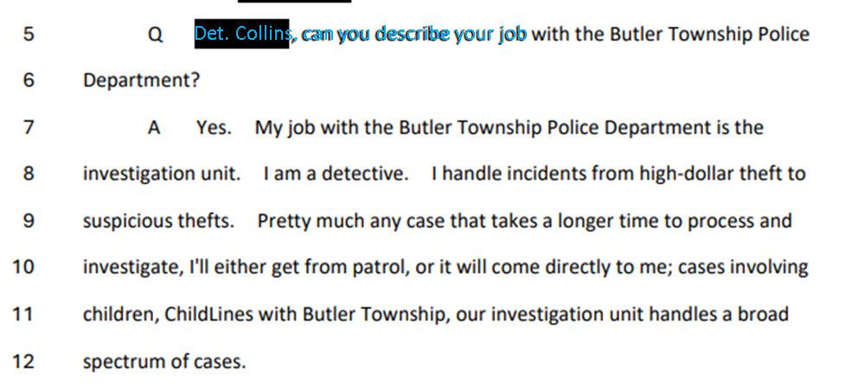Click the "A" answer marker

[x=154, y=128]
